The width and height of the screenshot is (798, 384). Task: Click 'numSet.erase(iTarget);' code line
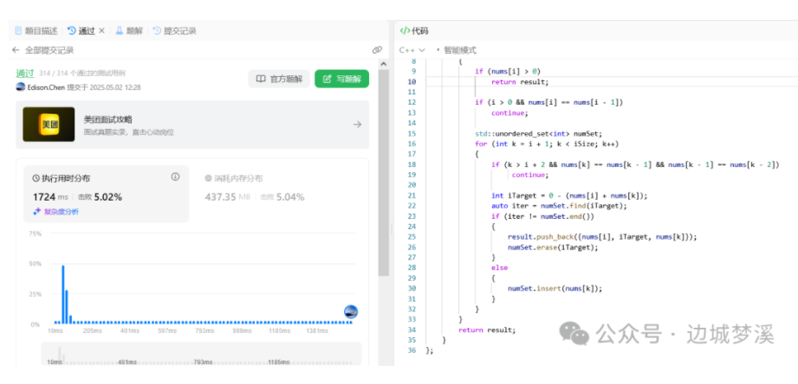(552, 247)
